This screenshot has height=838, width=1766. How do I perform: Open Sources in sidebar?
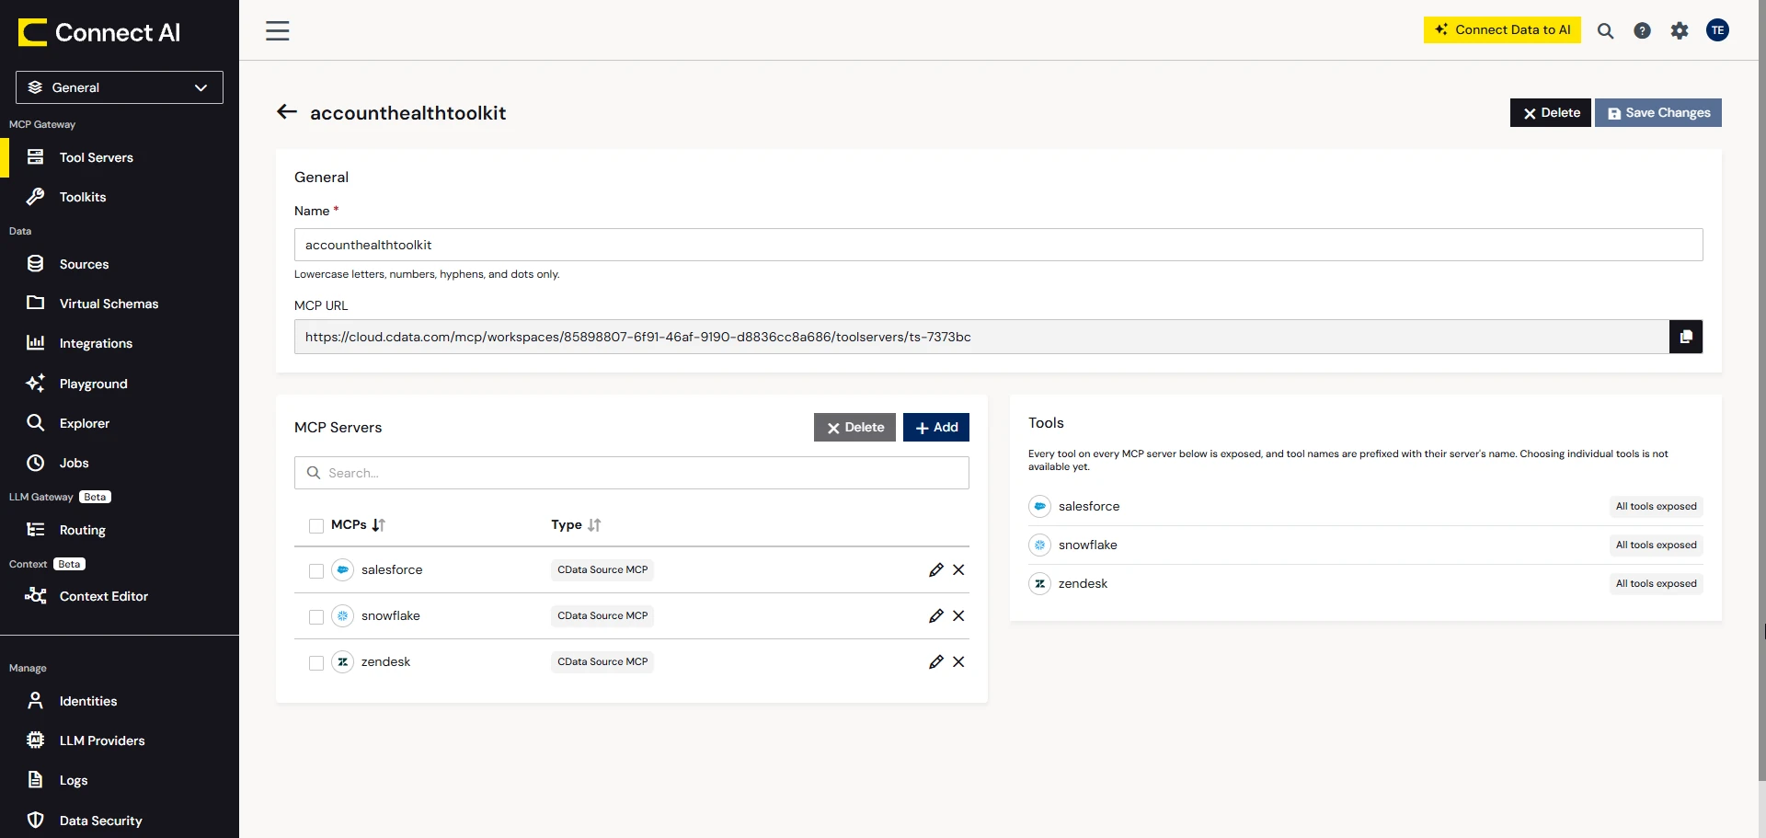[120, 264]
